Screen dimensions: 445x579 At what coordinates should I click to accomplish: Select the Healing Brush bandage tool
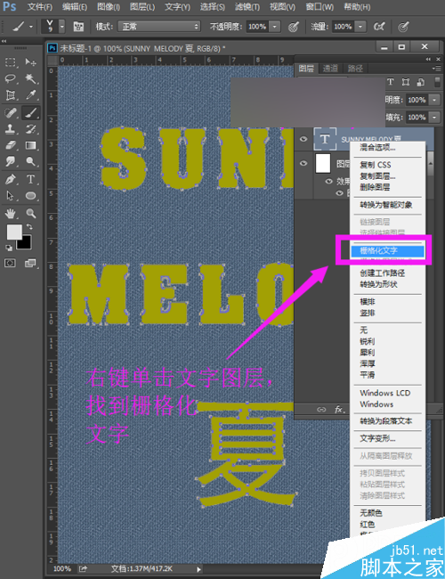[x=11, y=112]
